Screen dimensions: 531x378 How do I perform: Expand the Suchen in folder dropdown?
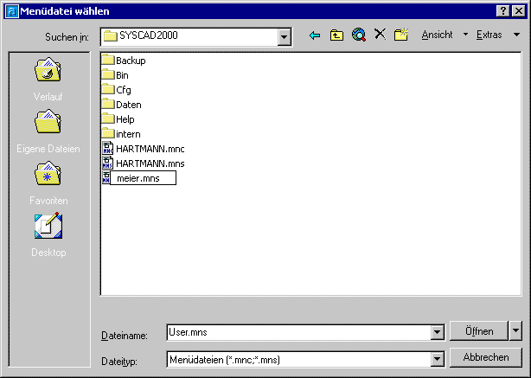click(284, 37)
